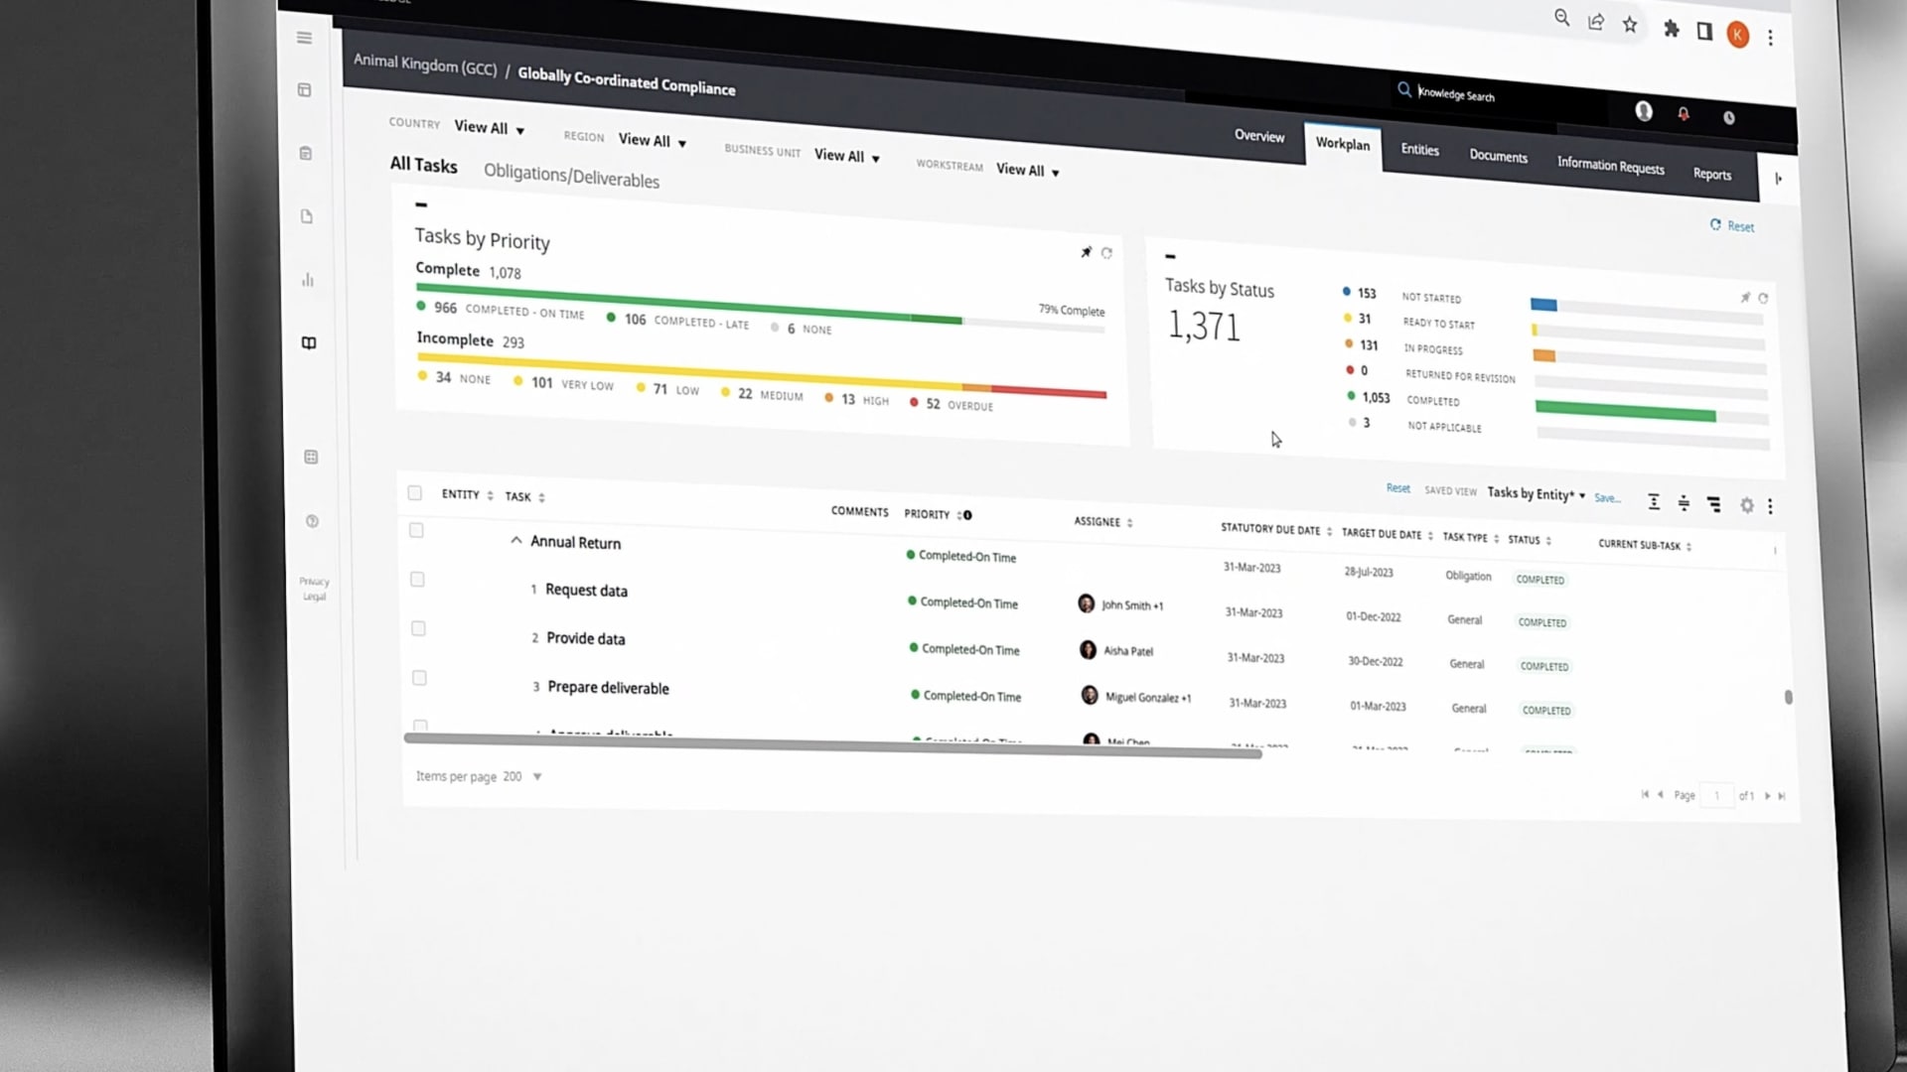Viewport: 1907px width, 1072px height.
Task: Click the bar chart icon in left sidebar
Action: pos(308,280)
